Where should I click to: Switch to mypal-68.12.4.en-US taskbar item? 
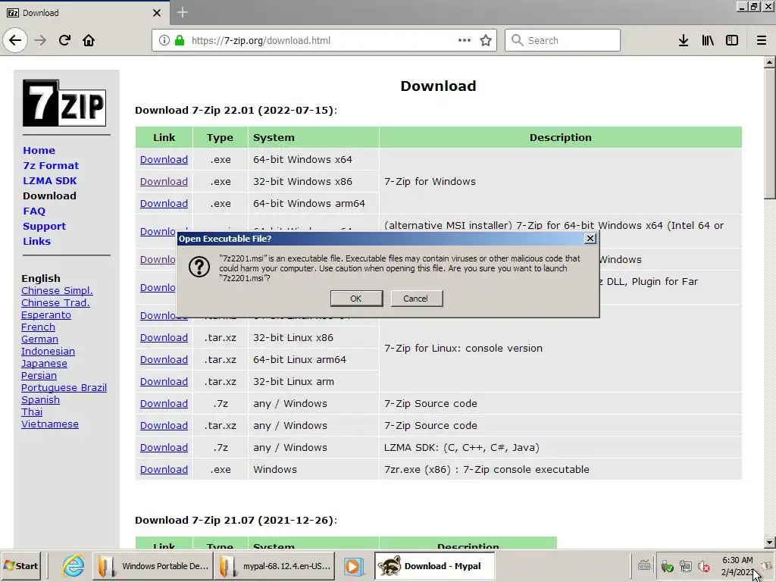(274, 565)
